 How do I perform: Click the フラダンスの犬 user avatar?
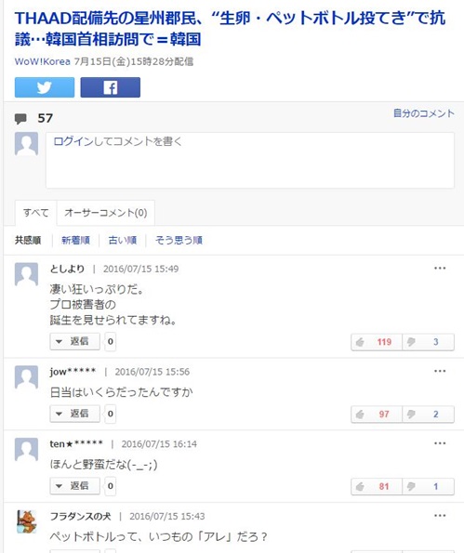26,521
